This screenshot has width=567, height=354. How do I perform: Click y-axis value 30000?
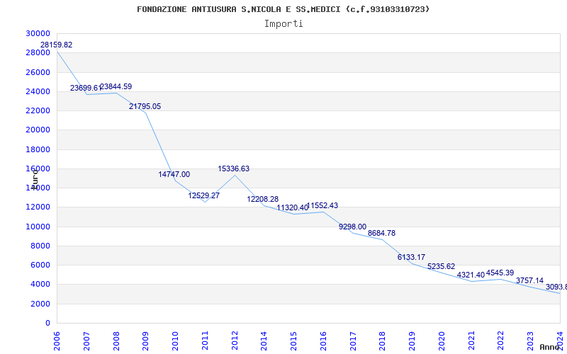coord(38,33)
